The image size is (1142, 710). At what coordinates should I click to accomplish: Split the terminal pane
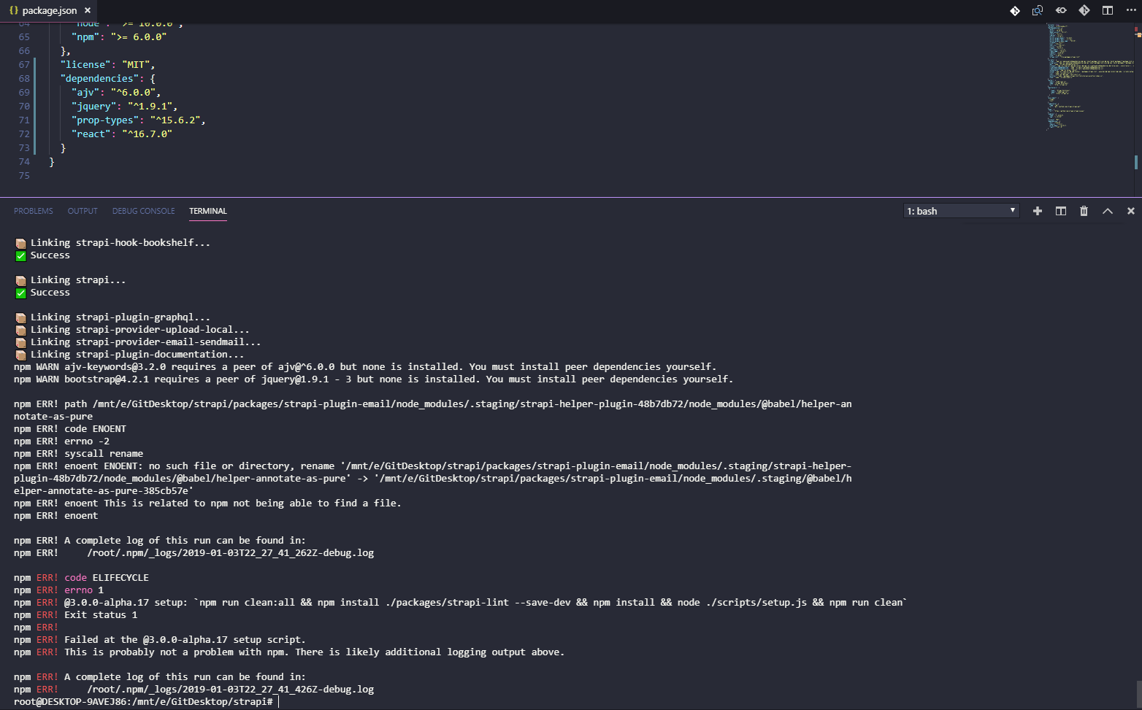[x=1060, y=211]
